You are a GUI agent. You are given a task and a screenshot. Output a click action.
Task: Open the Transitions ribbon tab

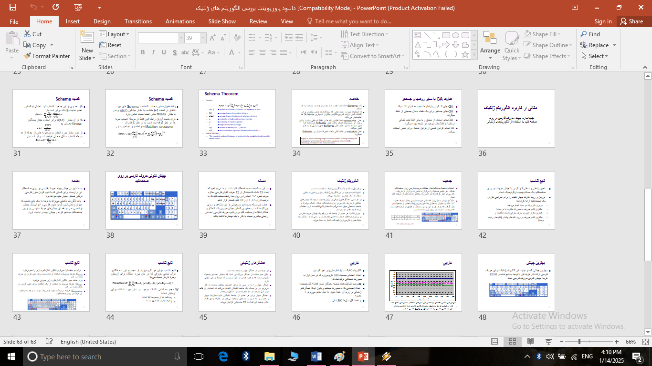[138, 21]
